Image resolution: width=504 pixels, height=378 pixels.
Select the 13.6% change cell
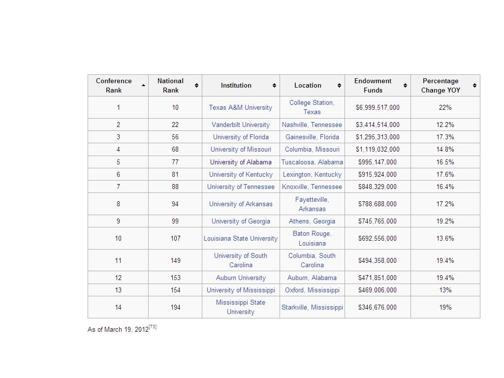pyautogui.click(x=445, y=239)
